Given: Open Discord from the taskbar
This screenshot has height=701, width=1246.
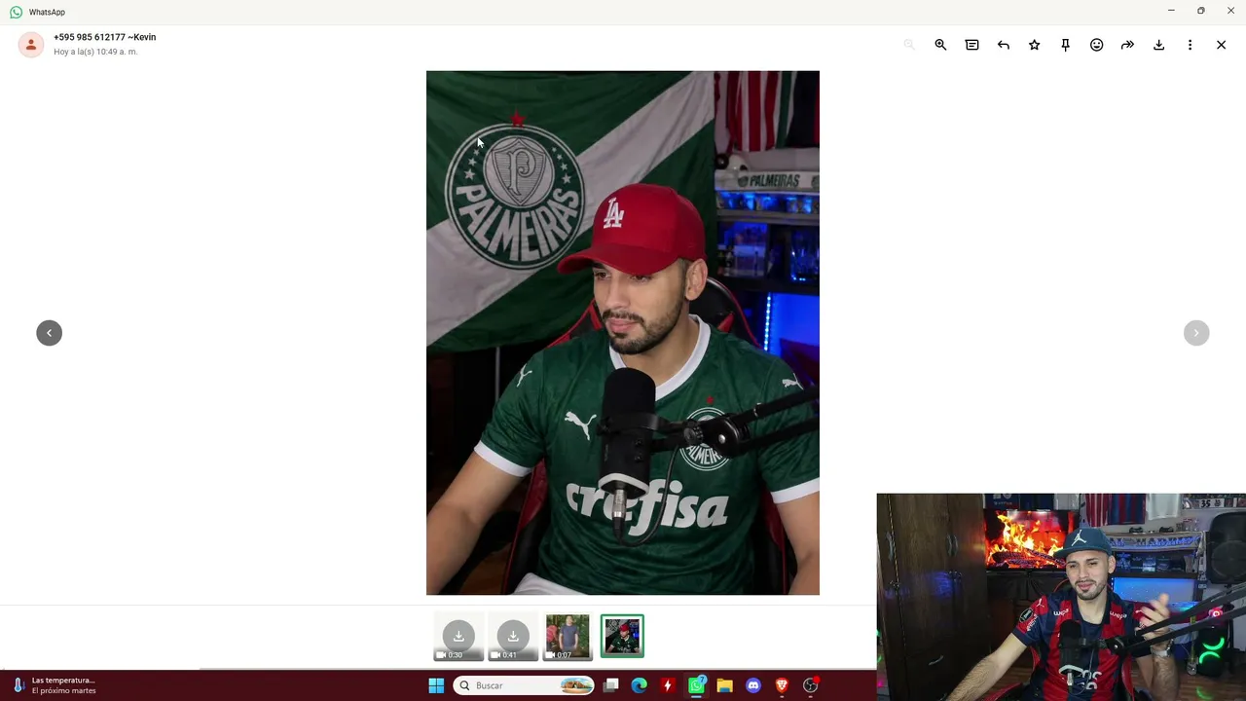Looking at the screenshot, I should 752,685.
